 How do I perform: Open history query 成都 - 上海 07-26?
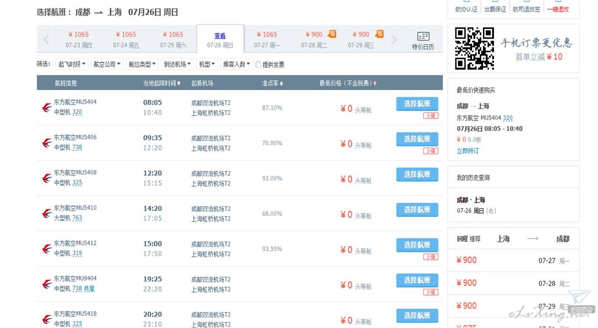point(476,205)
